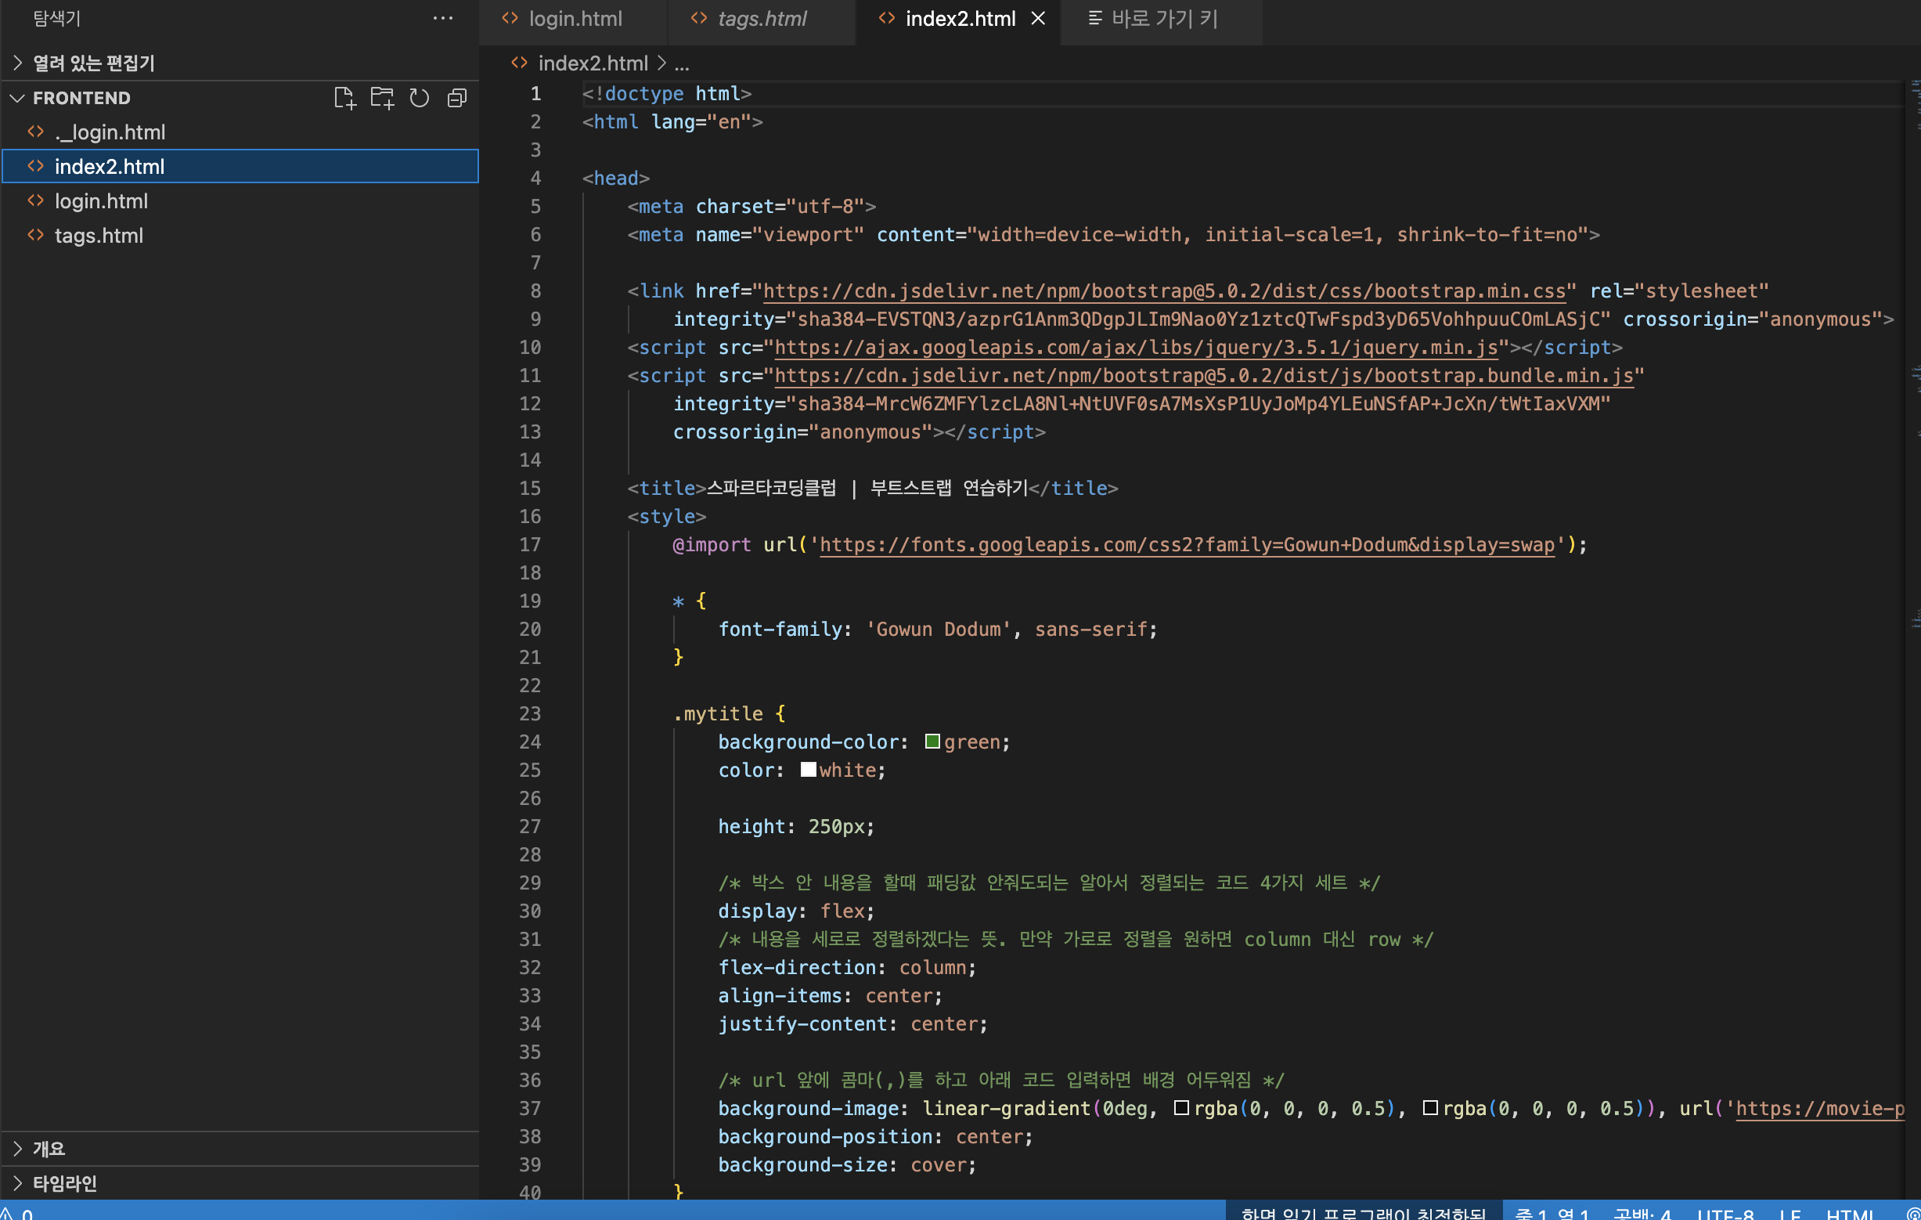Click the @import keyword on line 17
Viewport: 1921px width, 1220px height.
pos(712,545)
